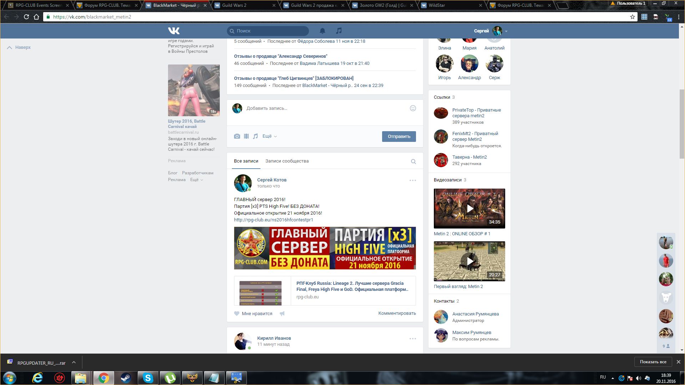
Task: Search wall posts with the magnifier icon
Action: [413, 161]
